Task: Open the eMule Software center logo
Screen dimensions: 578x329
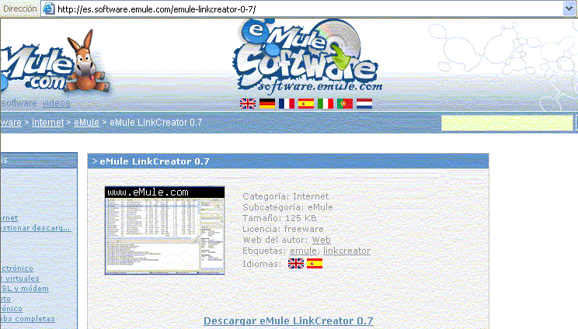Action: pyautogui.click(x=308, y=57)
